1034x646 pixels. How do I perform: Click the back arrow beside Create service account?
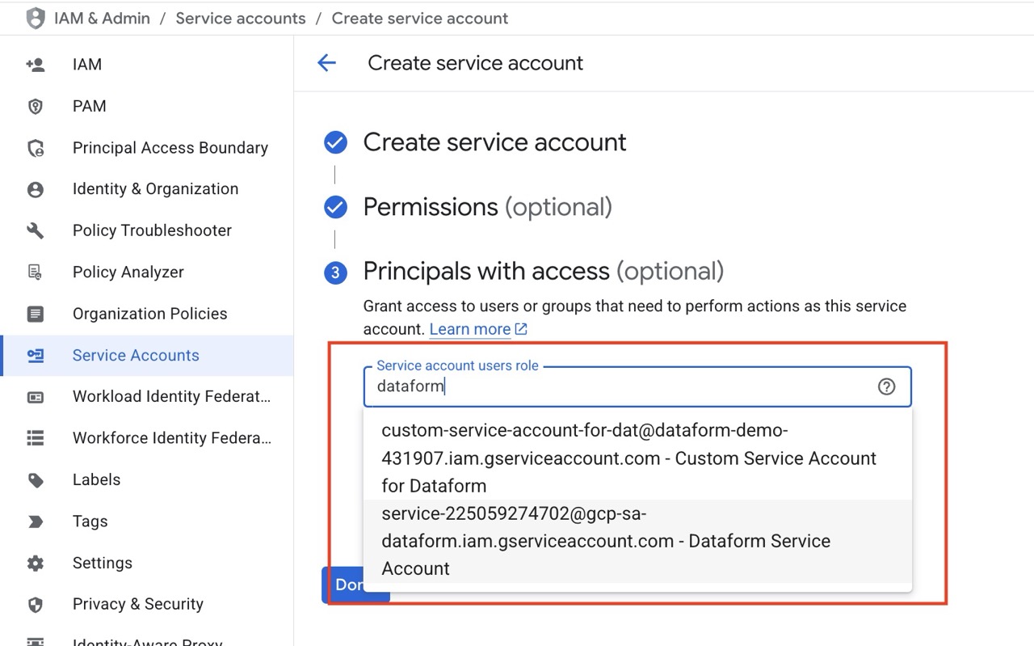click(x=326, y=63)
